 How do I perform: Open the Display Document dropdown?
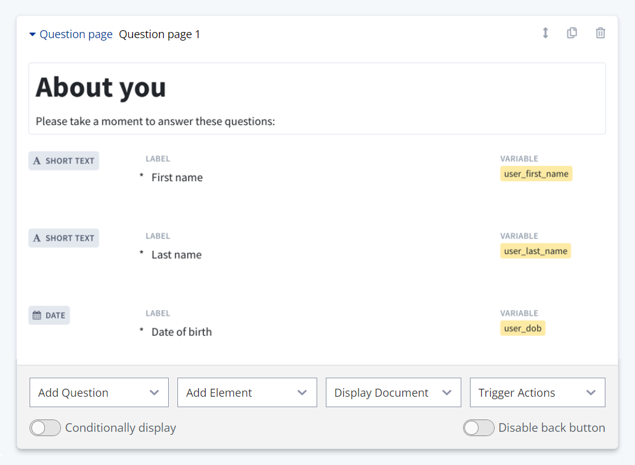(x=393, y=392)
